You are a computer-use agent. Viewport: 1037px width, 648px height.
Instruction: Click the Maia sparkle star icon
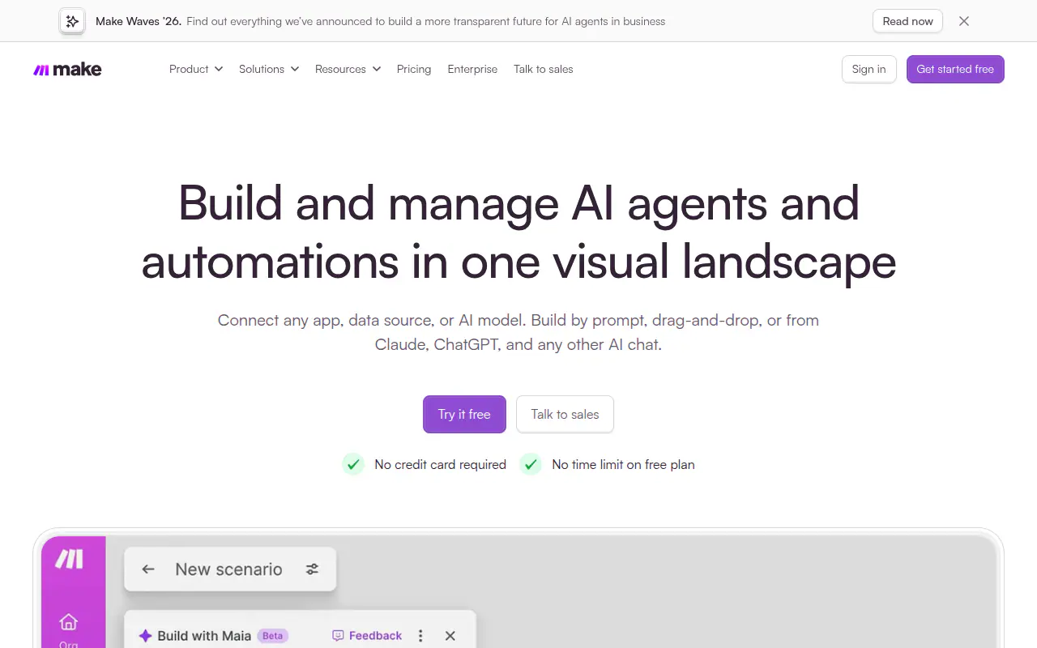[145, 636]
